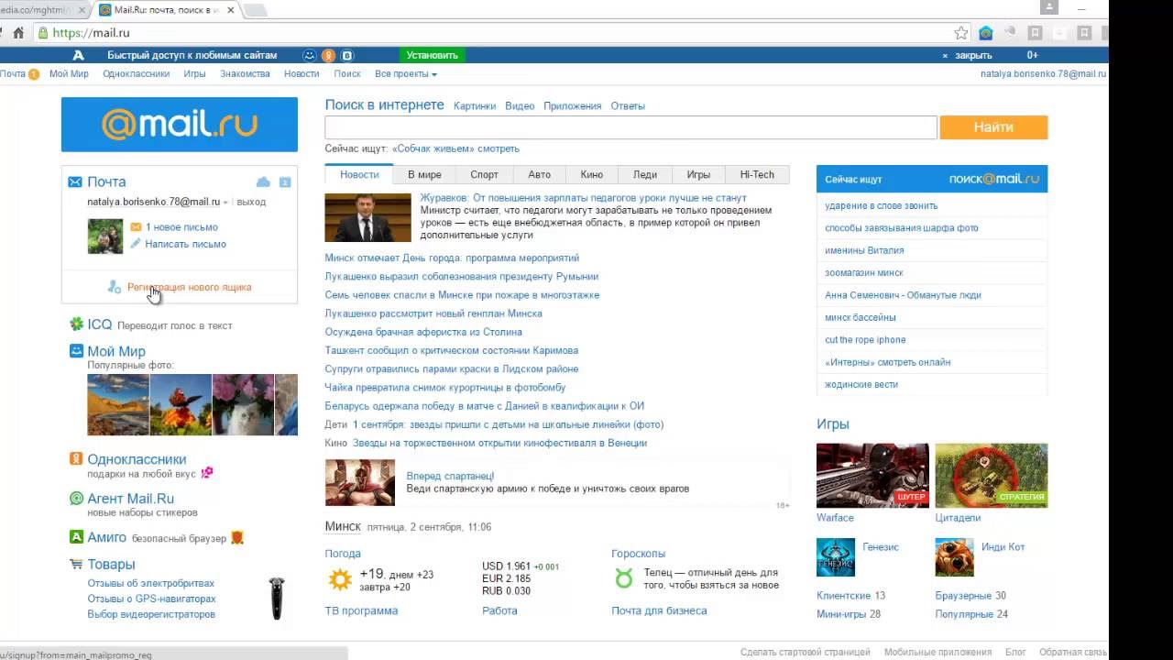Open headline about Журавков and teachers' salaries
The height and width of the screenshot is (660, 1173).
coord(583,198)
